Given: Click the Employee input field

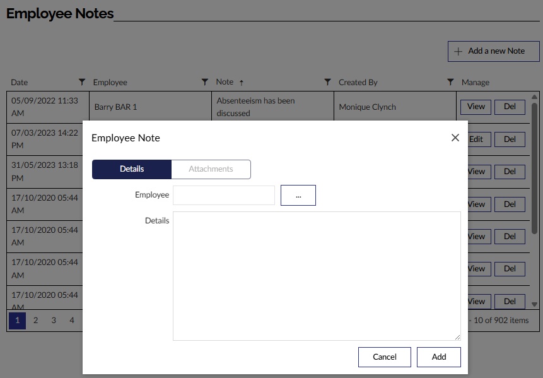Looking at the screenshot, I should click(223, 195).
